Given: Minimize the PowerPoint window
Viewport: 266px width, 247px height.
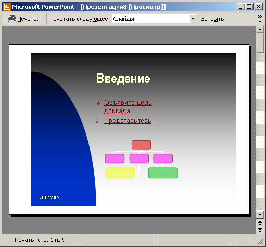Looking at the screenshot, I should [241, 7].
